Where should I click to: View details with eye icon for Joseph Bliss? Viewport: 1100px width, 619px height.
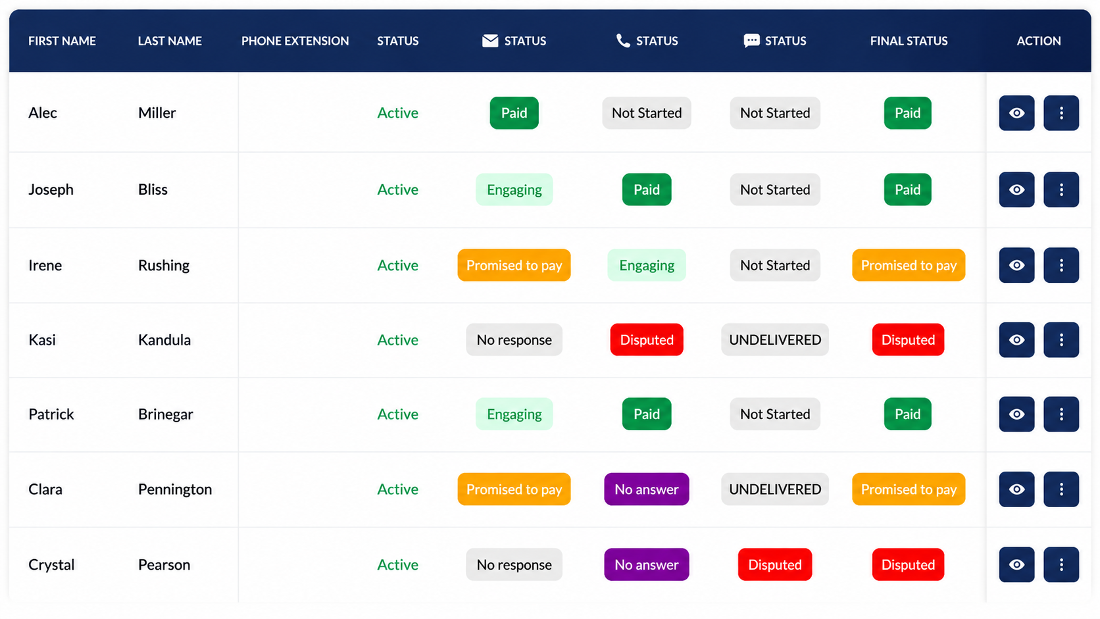click(1016, 189)
